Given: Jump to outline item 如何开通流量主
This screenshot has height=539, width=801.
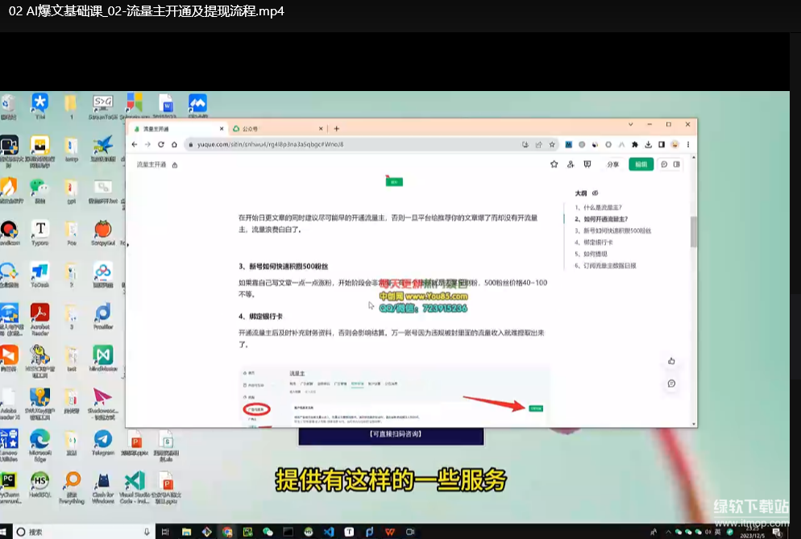Looking at the screenshot, I should [601, 219].
